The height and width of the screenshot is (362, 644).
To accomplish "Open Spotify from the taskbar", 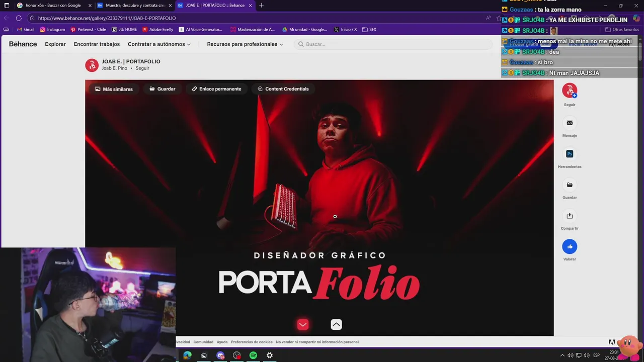I will tap(253, 355).
